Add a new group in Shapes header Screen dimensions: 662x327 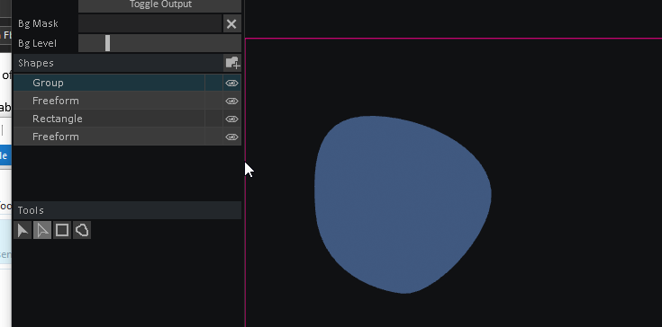(232, 63)
